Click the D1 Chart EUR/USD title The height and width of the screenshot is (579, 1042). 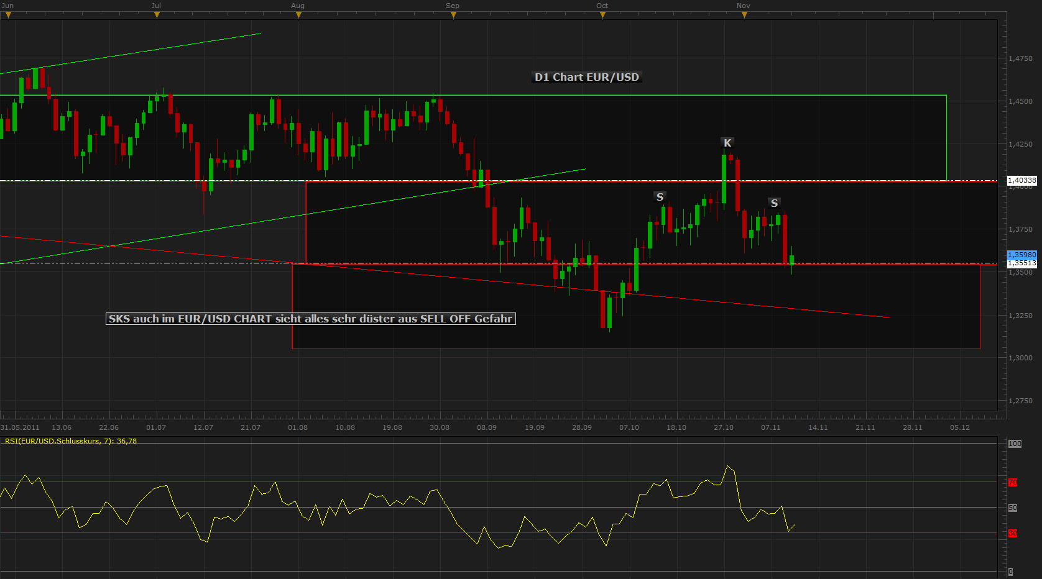pos(586,77)
